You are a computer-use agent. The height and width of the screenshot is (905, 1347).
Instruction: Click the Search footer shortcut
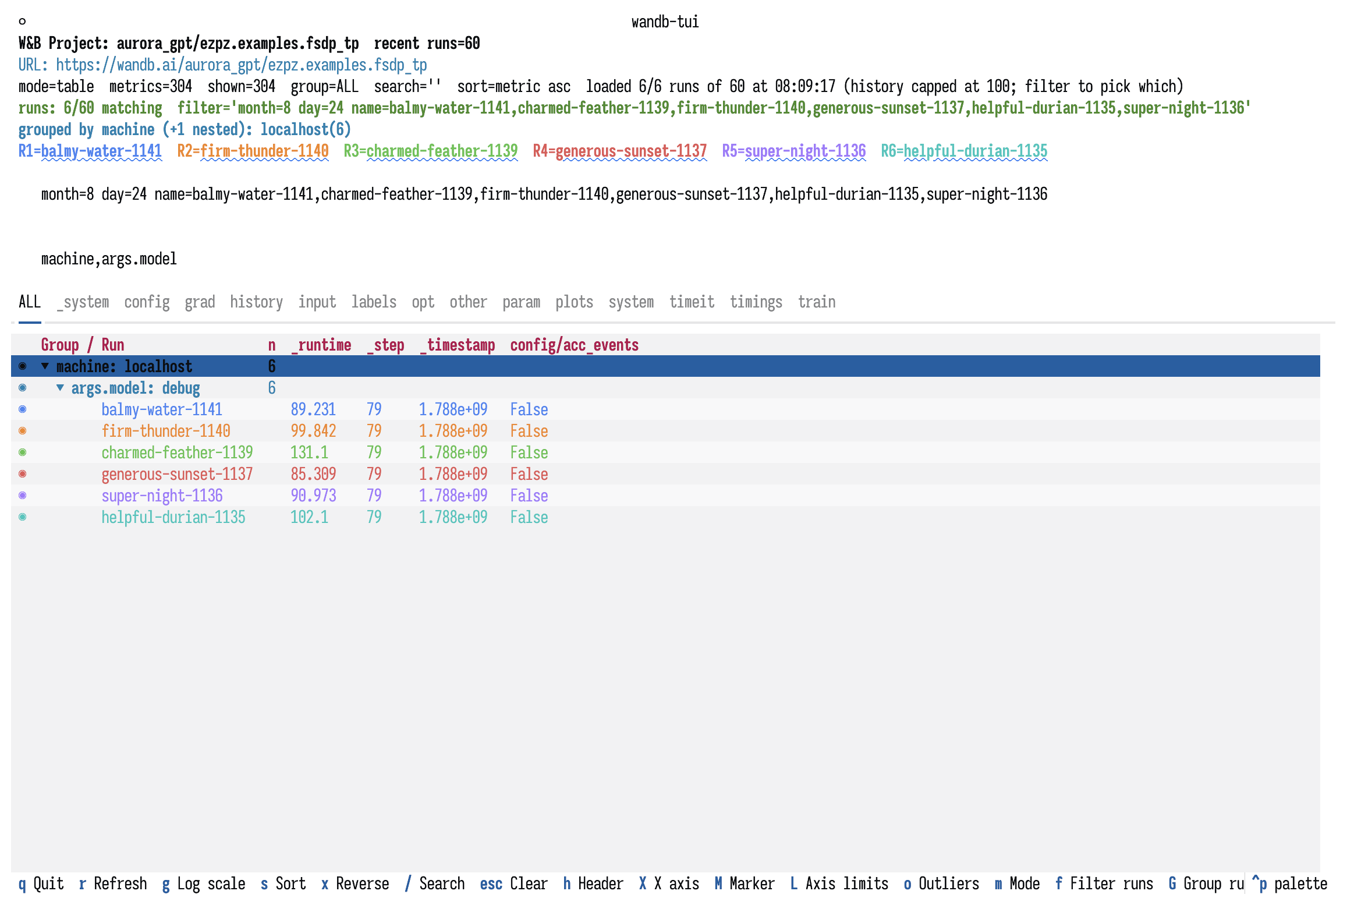pos(434,883)
